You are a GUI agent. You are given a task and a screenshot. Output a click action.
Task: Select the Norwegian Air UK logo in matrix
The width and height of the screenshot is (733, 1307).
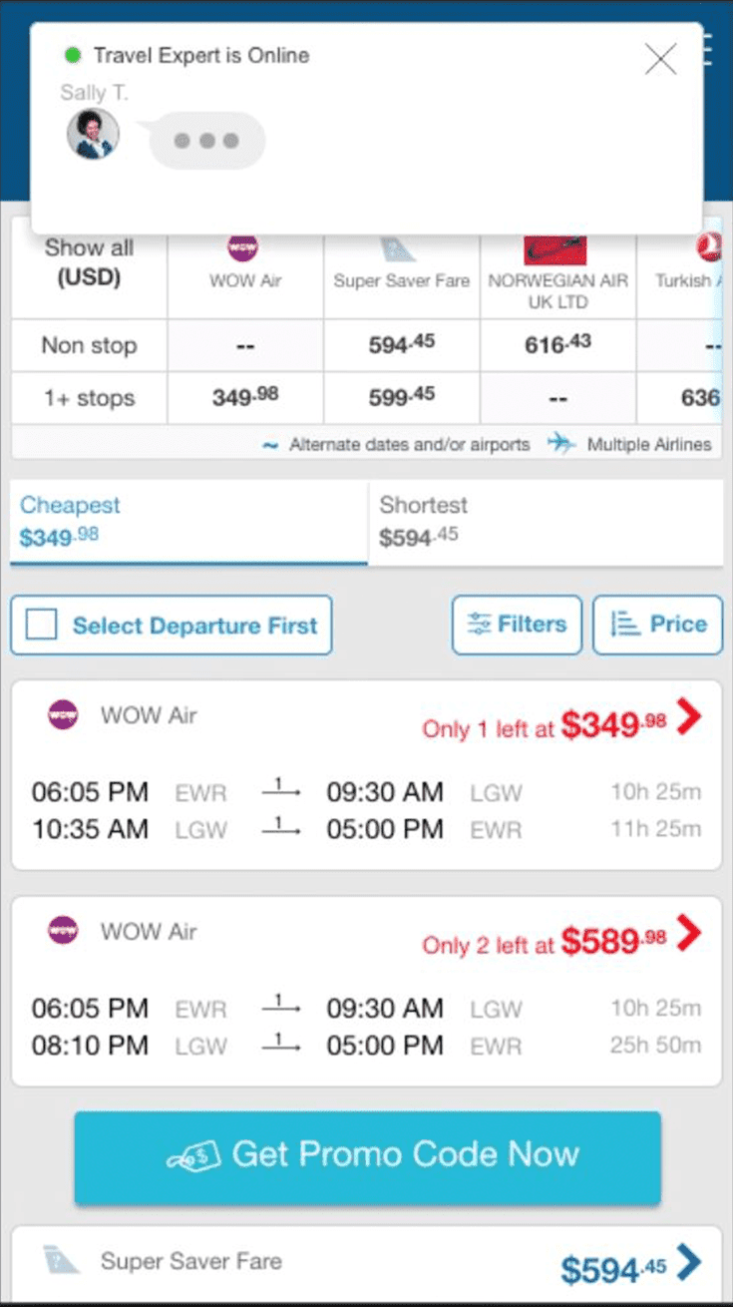[x=555, y=249]
